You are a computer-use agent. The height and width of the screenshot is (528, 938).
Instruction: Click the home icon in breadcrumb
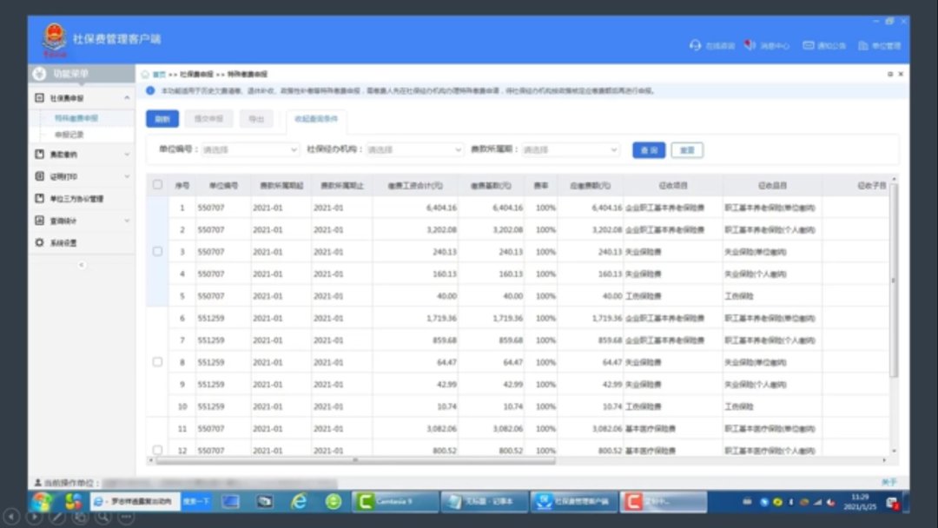tap(145, 75)
